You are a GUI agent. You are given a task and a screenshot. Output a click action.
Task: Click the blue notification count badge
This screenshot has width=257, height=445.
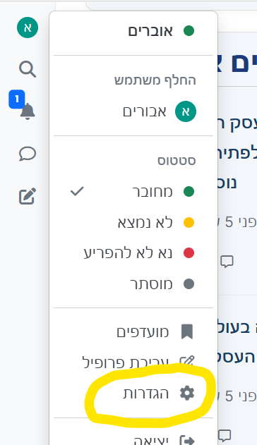click(17, 99)
